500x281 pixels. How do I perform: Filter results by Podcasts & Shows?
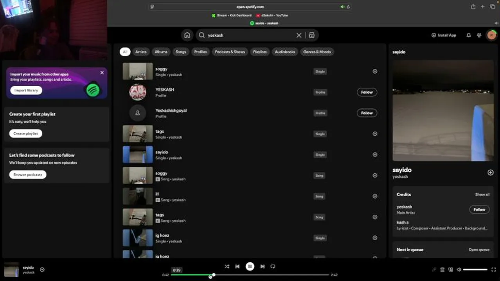230,52
